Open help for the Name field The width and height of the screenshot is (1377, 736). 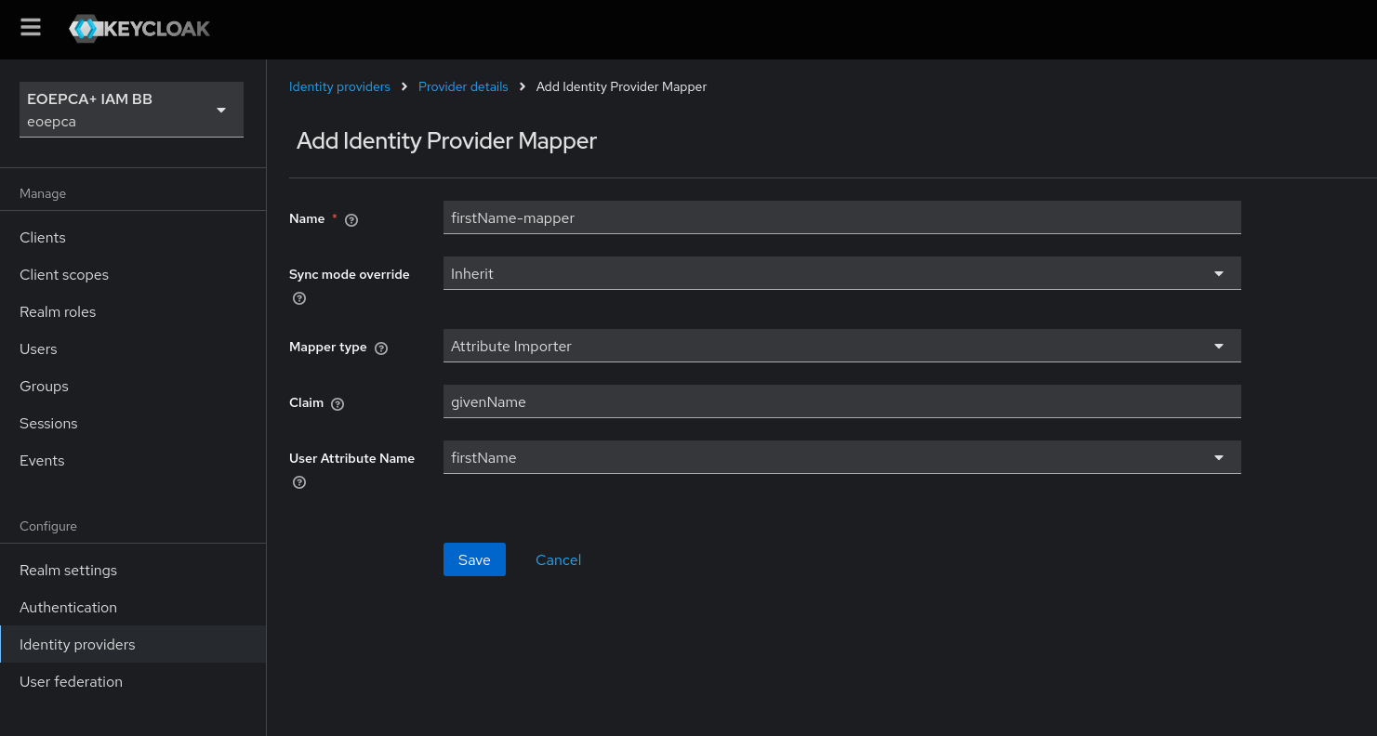pos(351,220)
